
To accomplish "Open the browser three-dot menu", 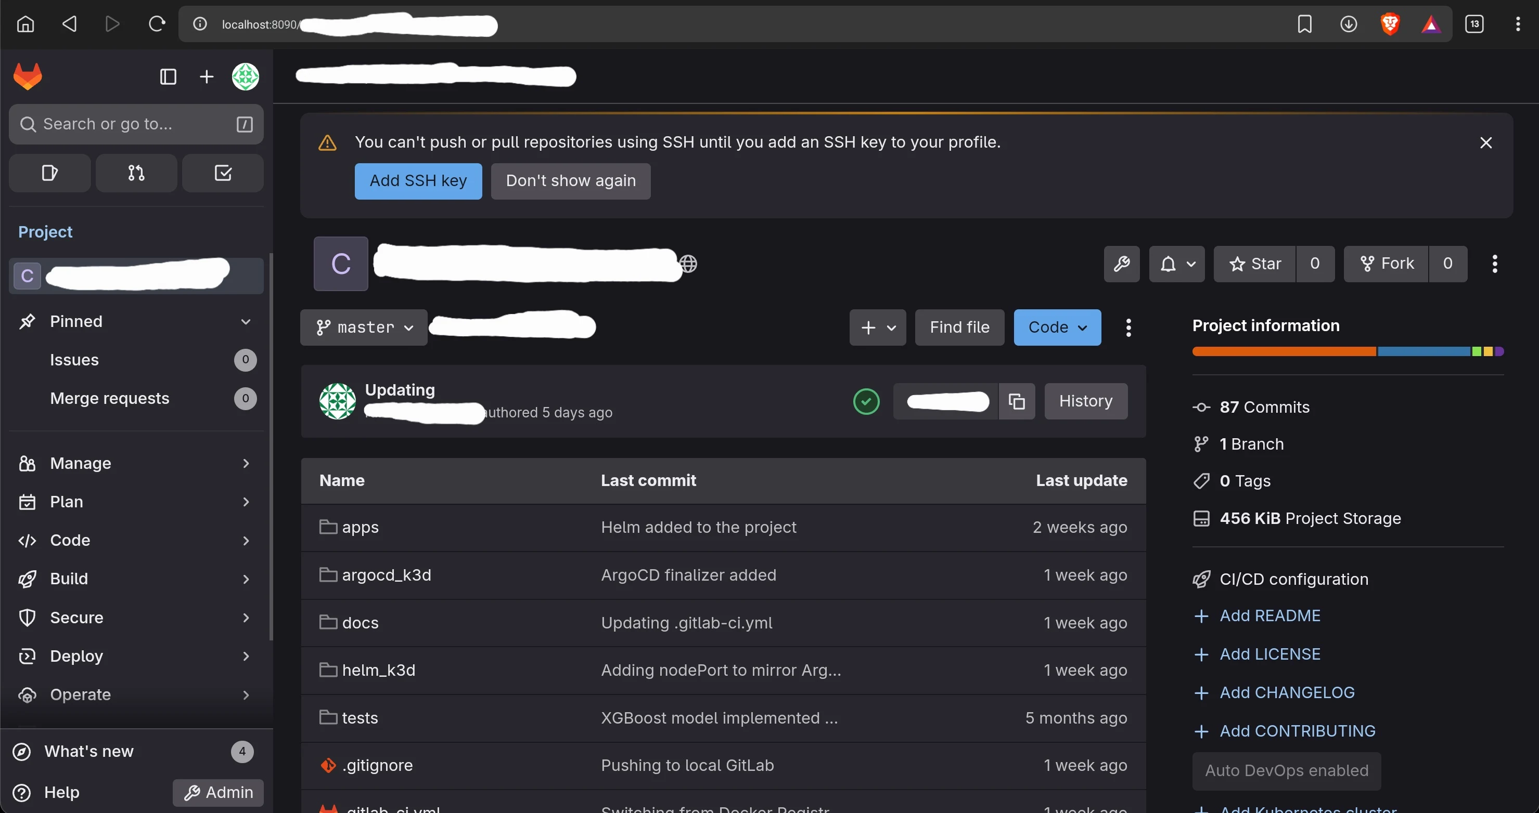I will pyautogui.click(x=1518, y=24).
